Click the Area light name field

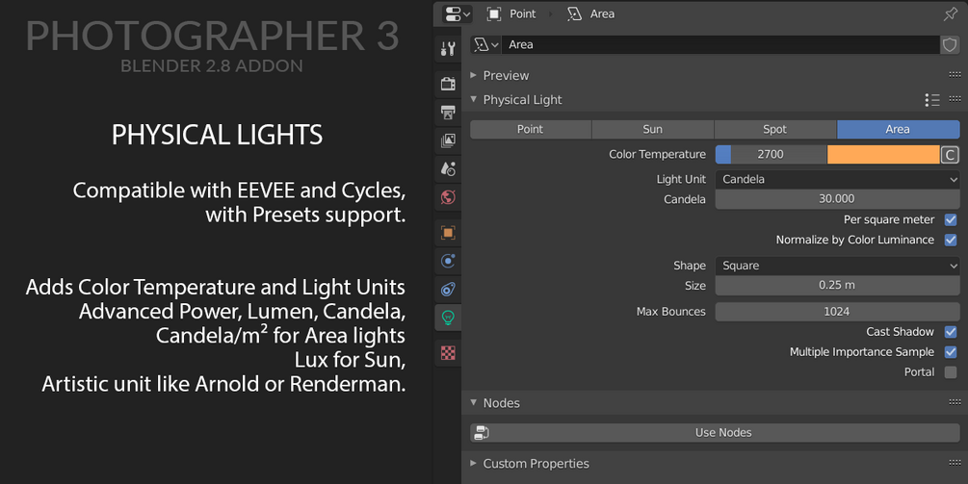(720, 44)
